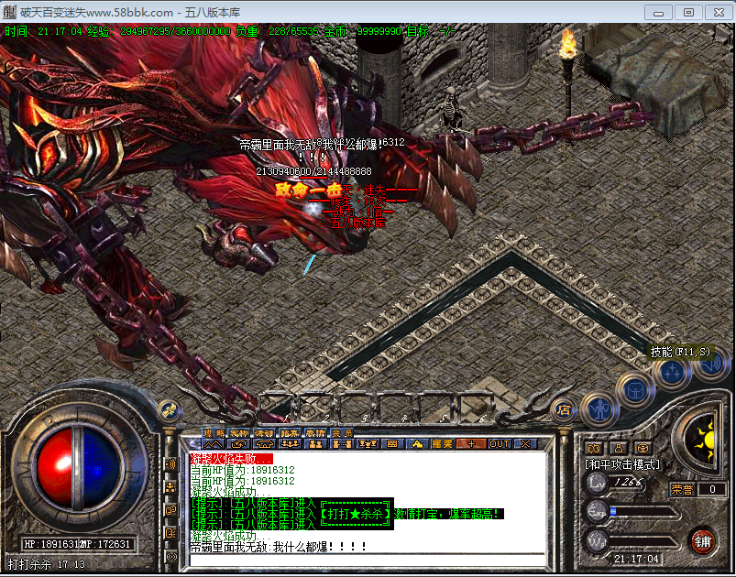The width and height of the screenshot is (736, 577).
Task: Select quick slot 3 on the belt
Action: (356, 408)
